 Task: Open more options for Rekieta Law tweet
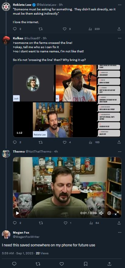120,5
